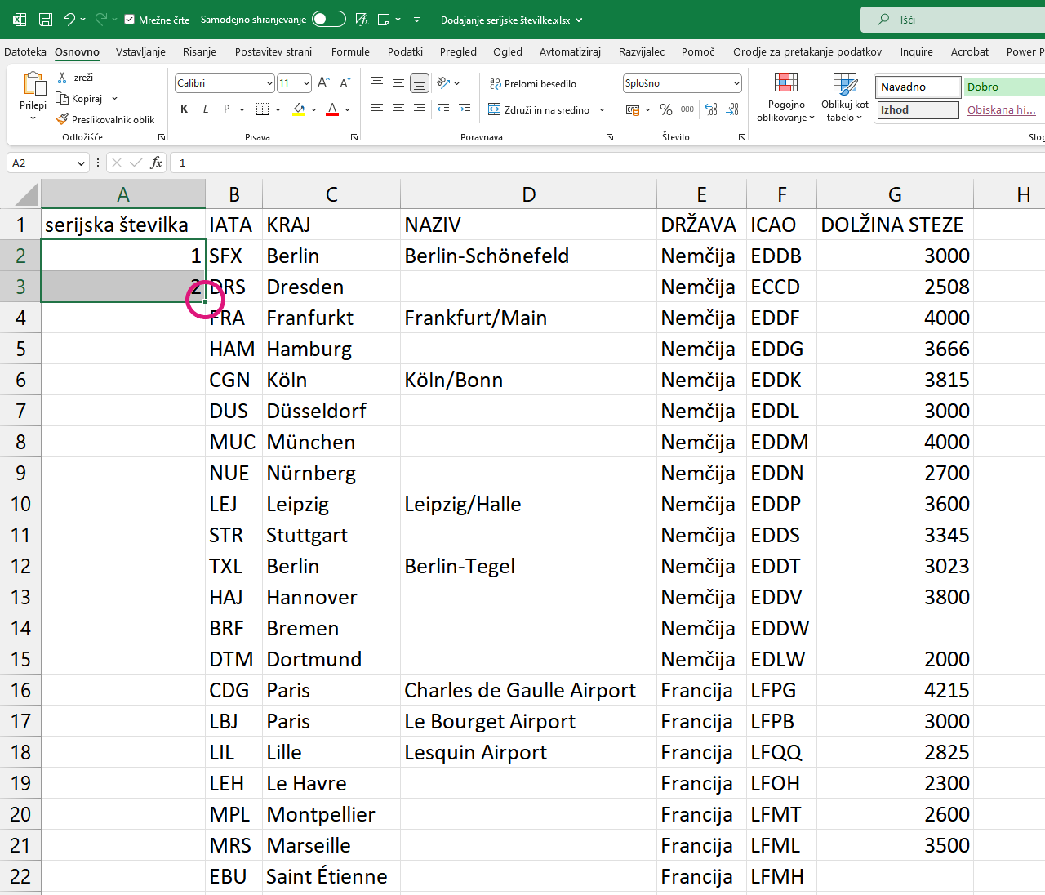Activate Preslikovalnik oblik format painter
This screenshot has height=895, width=1045.
(x=105, y=119)
